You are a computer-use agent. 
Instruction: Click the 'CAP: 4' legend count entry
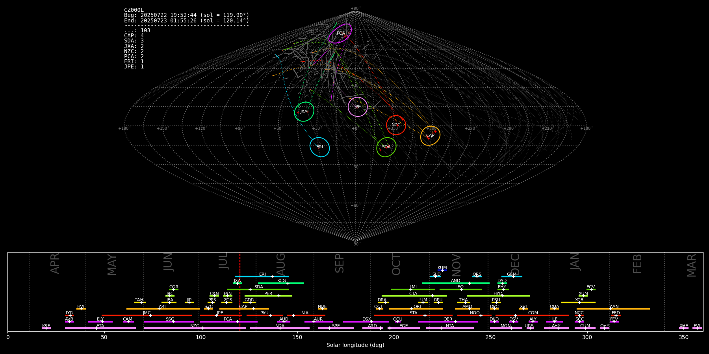(x=134, y=36)
